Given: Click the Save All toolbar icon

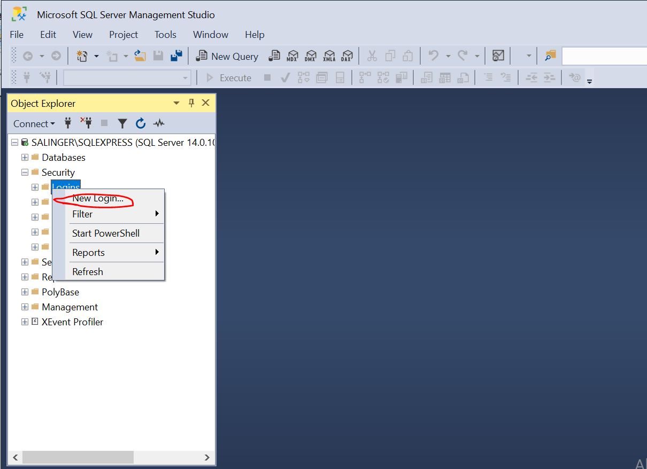Looking at the screenshot, I should pyautogui.click(x=176, y=56).
